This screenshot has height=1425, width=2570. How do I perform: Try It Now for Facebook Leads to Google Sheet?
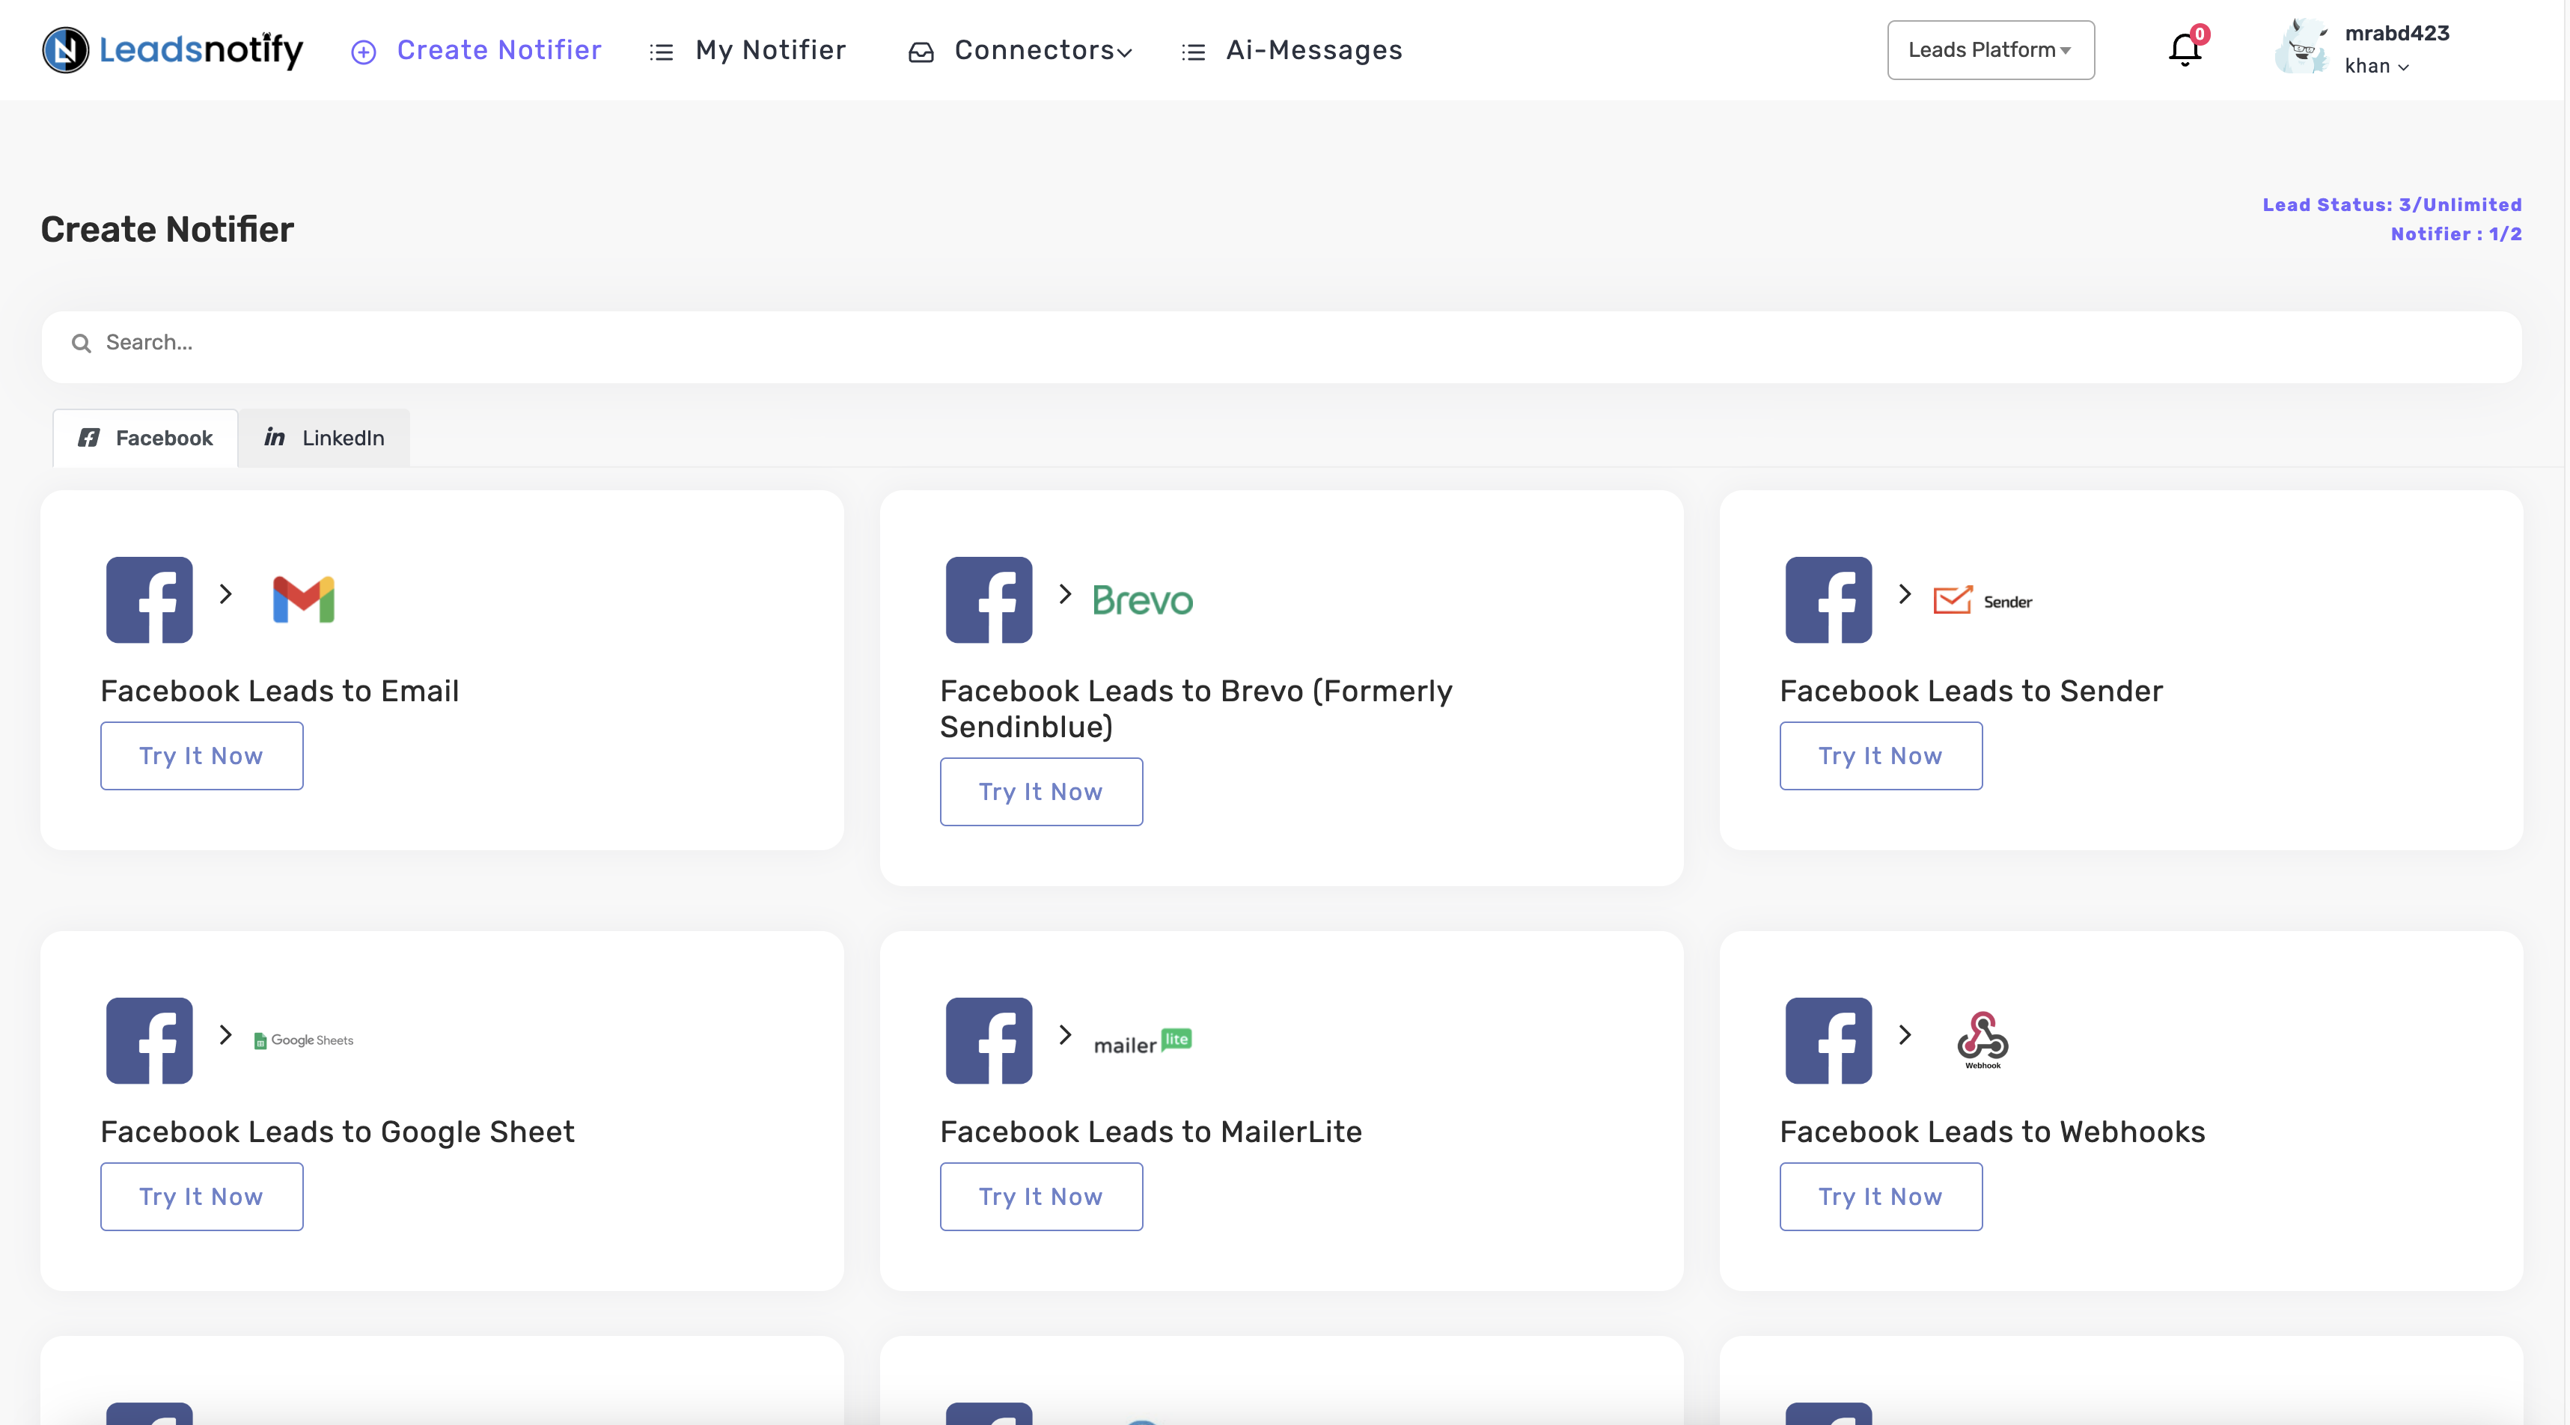[201, 1195]
